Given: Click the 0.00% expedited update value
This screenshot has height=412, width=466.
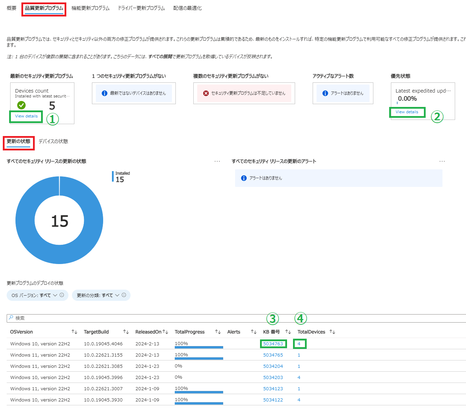Looking at the screenshot, I should pos(407,99).
